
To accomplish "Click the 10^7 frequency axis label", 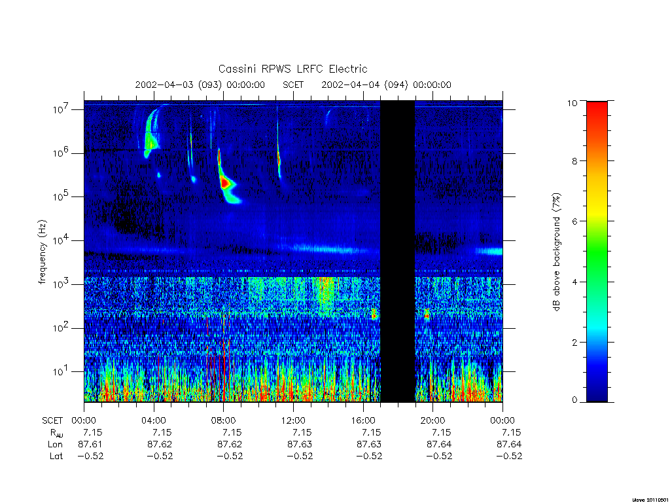I will click(62, 109).
